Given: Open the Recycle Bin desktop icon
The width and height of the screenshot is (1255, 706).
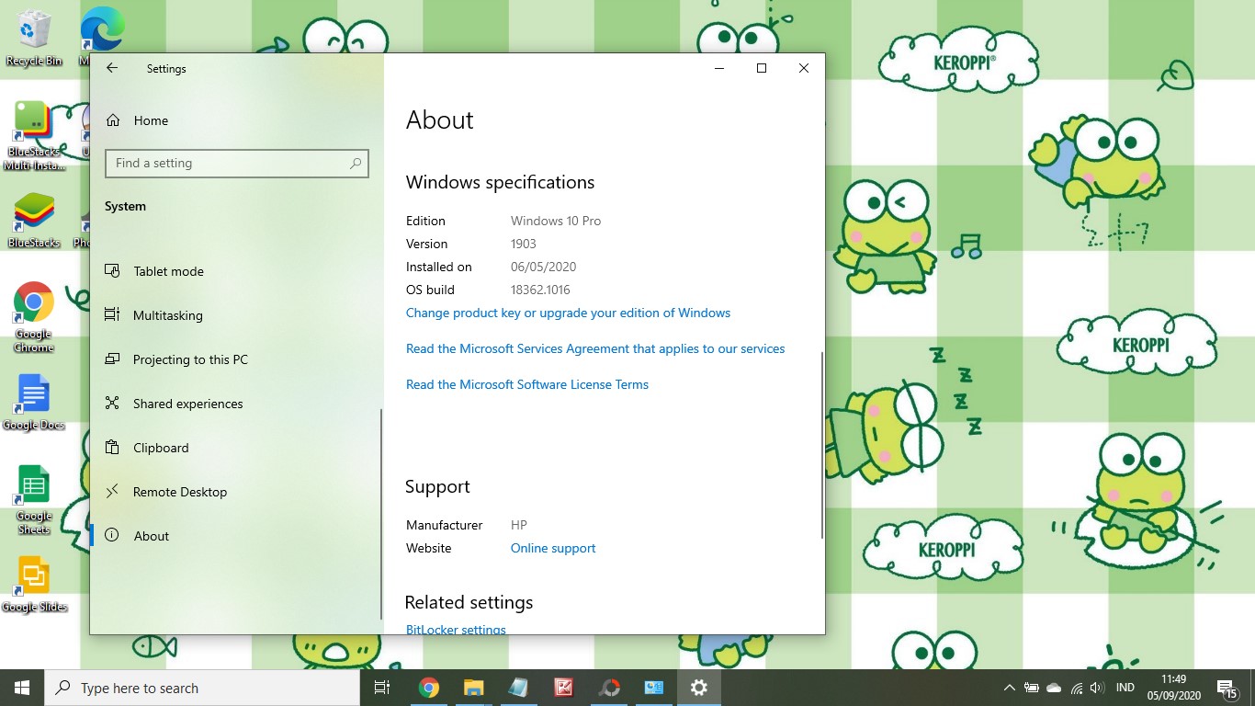Looking at the screenshot, I should tap(34, 39).
